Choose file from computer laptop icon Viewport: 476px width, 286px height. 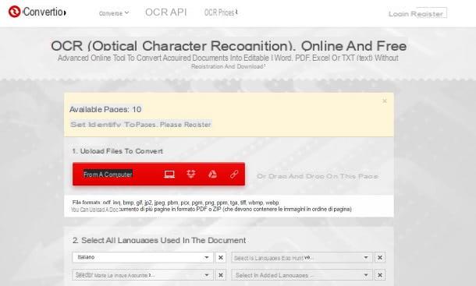point(169,174)
